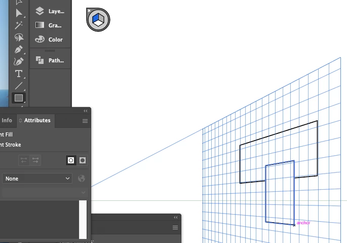Collapse the Attributes panel with double arrows
The width and height of the screenshot is (347, 243).
click(x=86, y=111)
